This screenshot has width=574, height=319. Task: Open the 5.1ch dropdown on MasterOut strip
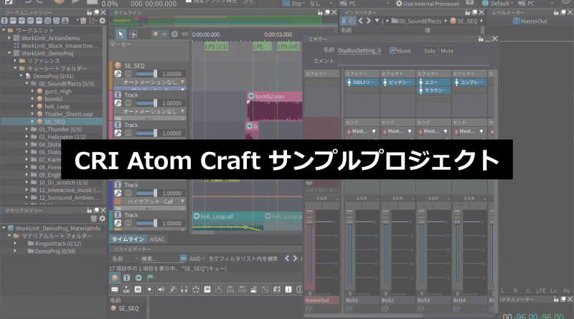tap(322, 198)
